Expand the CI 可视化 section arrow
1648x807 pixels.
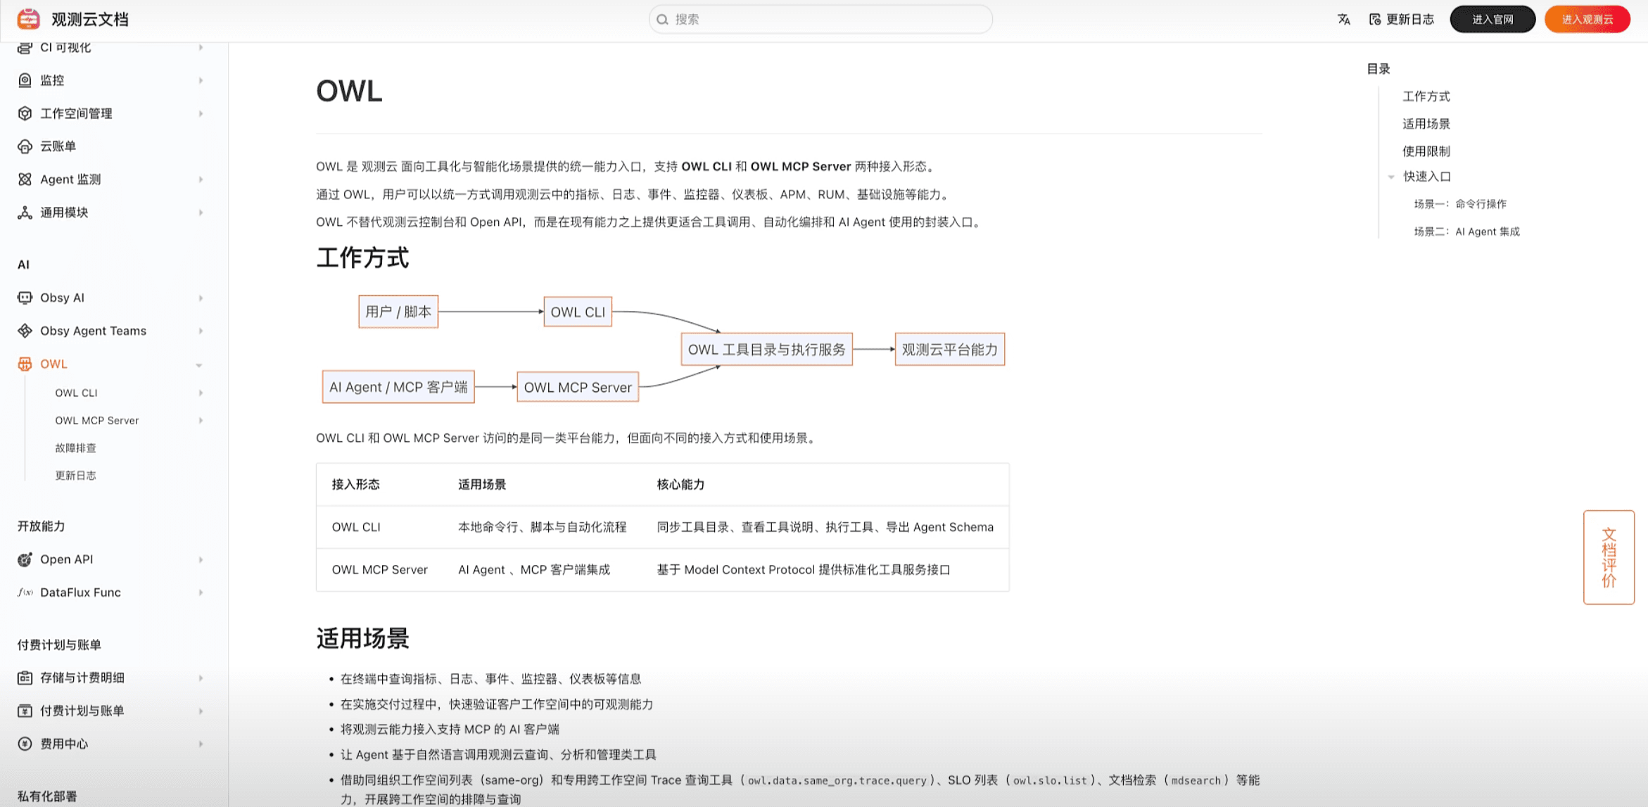201,47
